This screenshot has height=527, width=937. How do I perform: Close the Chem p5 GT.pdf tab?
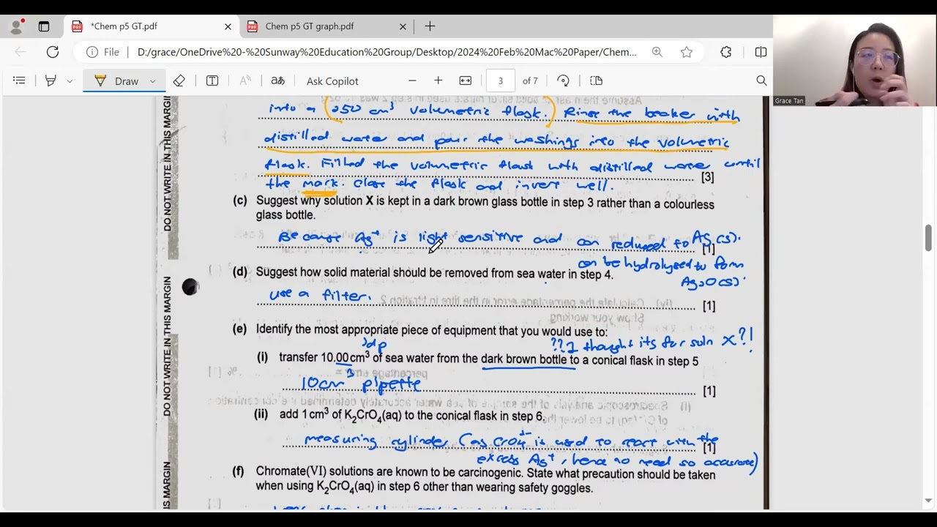228,26
